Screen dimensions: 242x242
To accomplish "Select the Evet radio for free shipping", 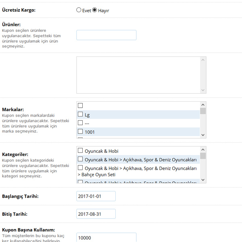I will click(79, 10).
